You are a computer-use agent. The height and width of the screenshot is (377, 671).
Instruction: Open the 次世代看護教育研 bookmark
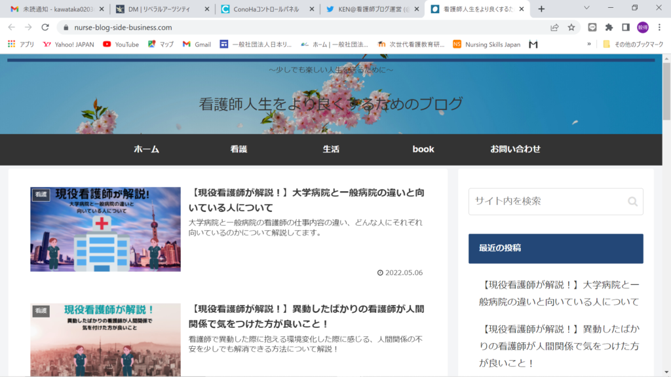412,44
